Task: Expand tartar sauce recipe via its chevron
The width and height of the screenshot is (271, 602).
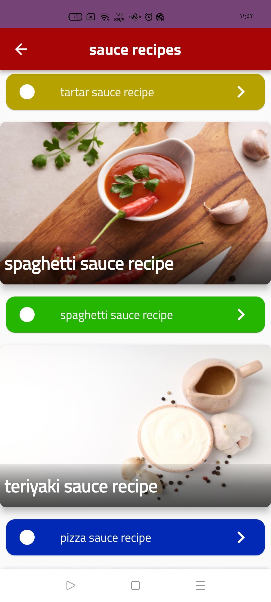Action: tap(241, 92)
